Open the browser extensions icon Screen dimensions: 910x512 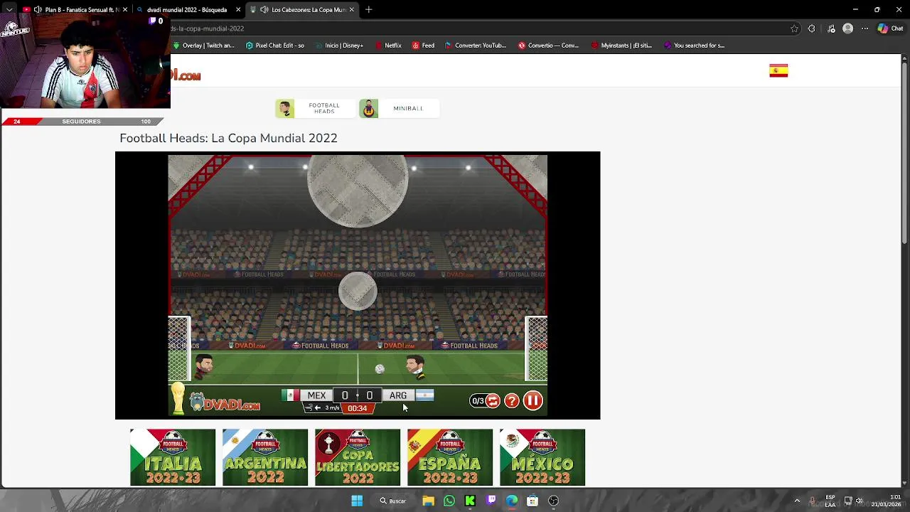coord(811,28)
